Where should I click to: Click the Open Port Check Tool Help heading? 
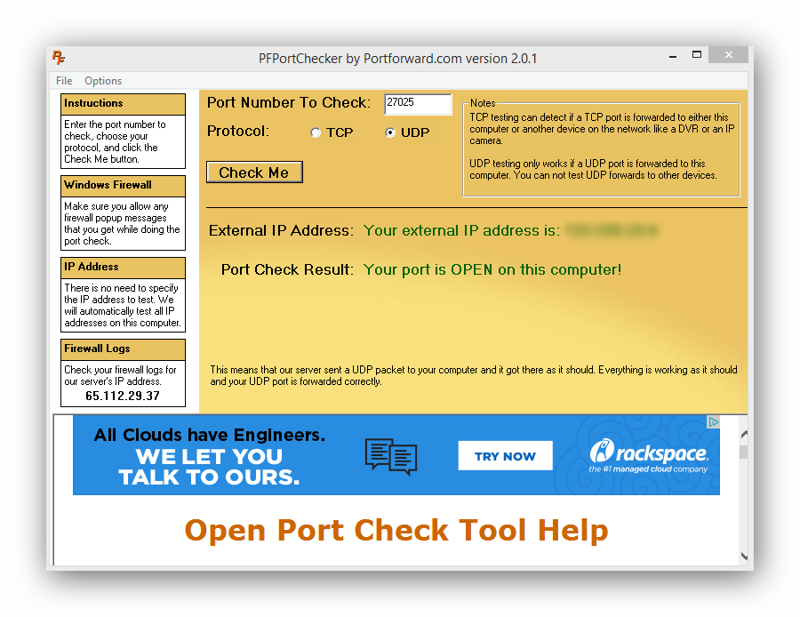coord(396,530)
